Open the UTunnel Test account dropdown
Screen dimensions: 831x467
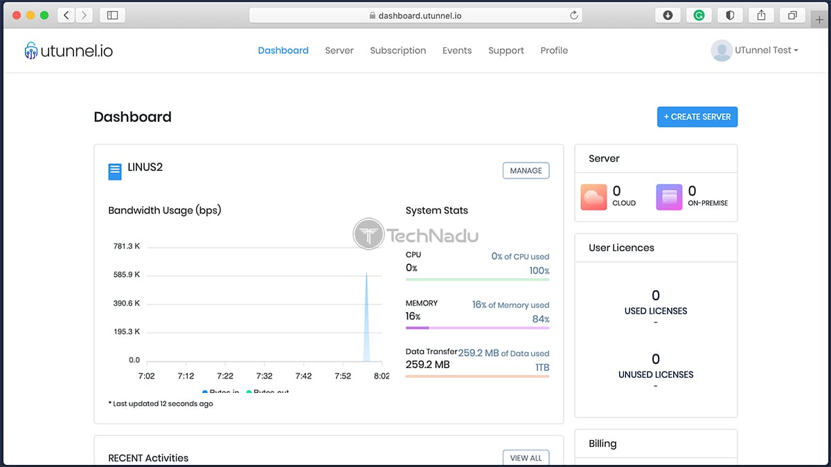(766, 51)
